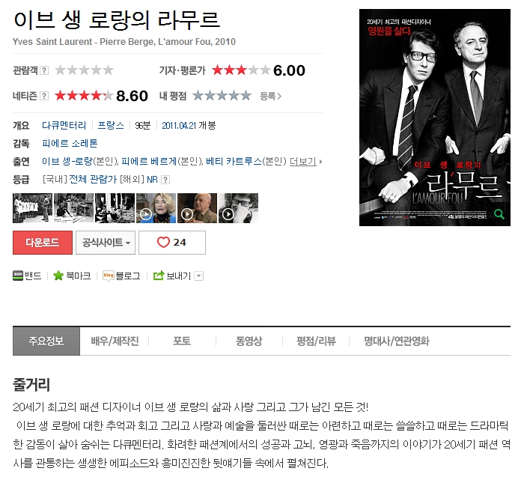
Task: Click the green magnifier icon on poster
Action: coord(499,214)
